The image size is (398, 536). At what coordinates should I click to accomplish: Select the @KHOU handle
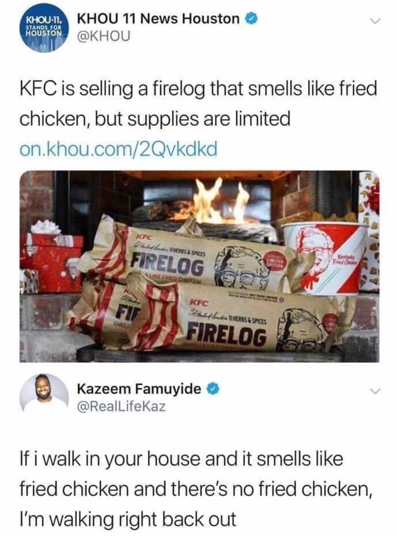pyautogui.click(x=104, y=36)
